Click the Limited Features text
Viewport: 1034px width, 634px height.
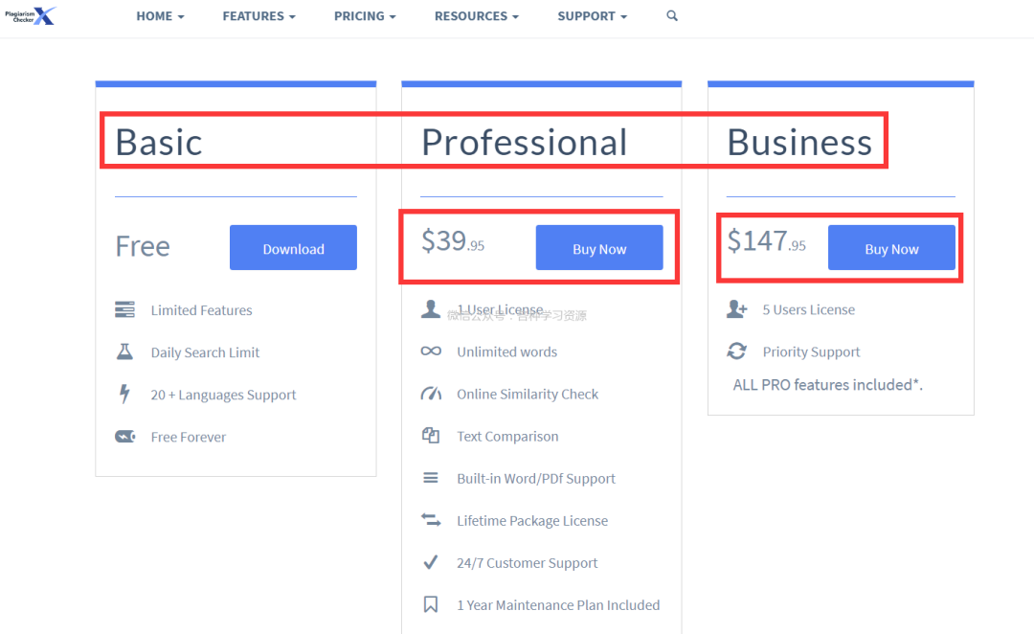point(201,310)
